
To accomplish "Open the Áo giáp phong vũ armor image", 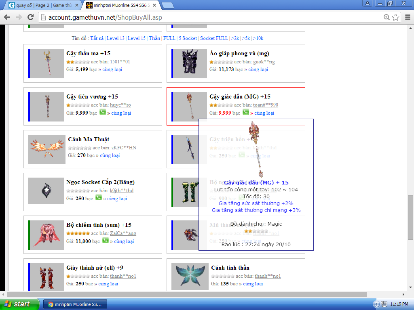I will [x=189, y=63].
